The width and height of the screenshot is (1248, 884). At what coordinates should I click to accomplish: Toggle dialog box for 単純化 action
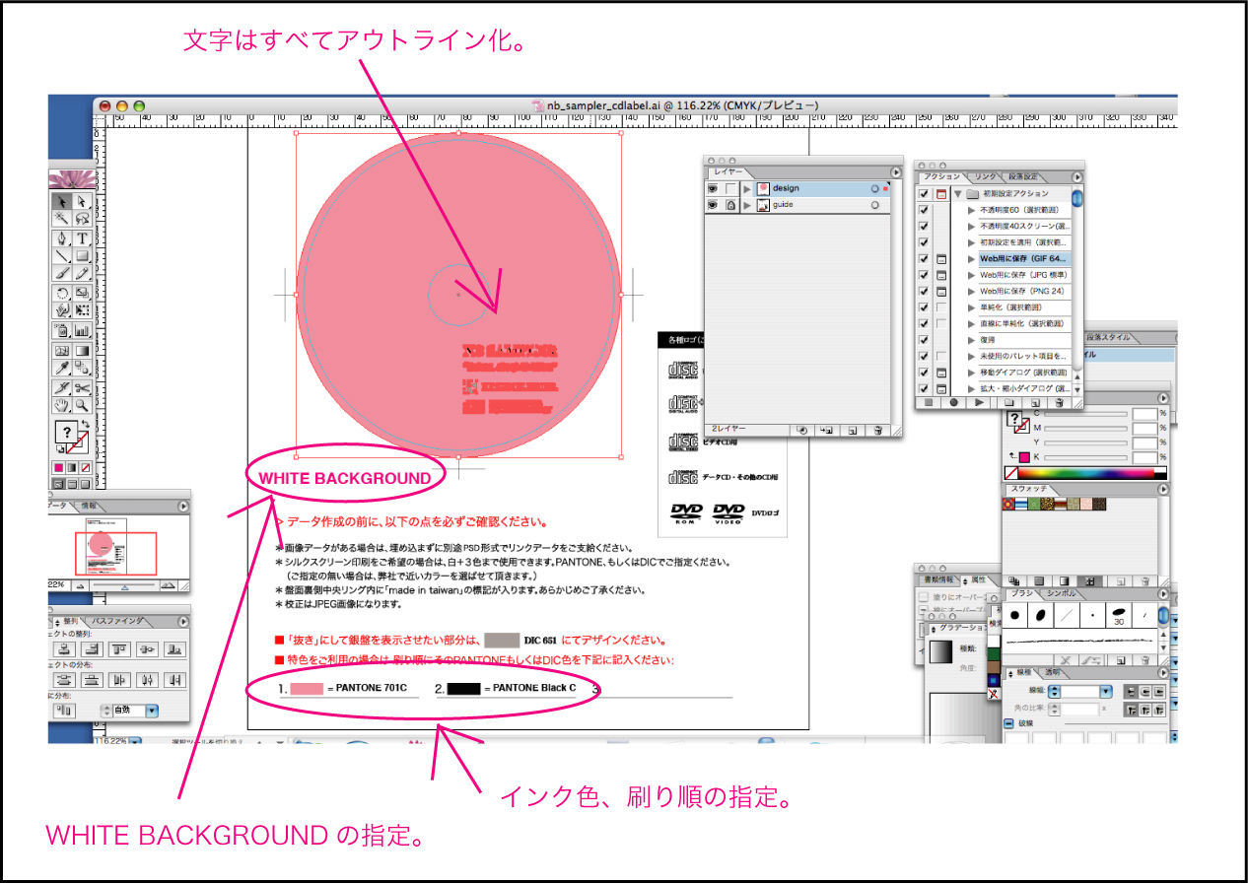tap(941, 307)
